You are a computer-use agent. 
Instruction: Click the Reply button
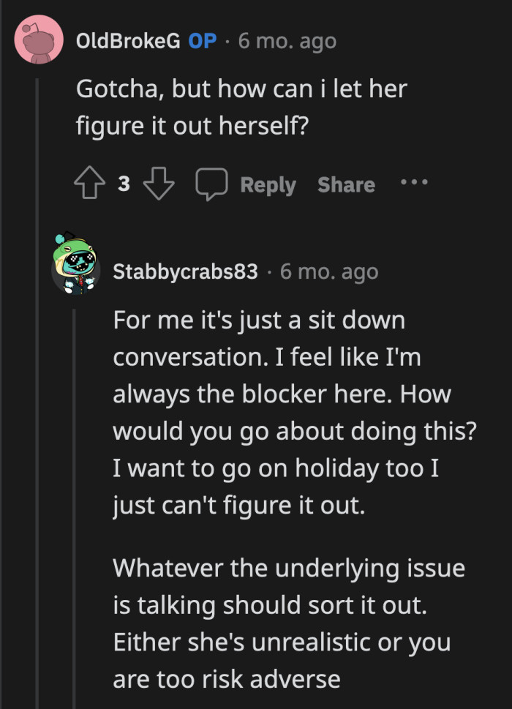click(x=268, y=184)
